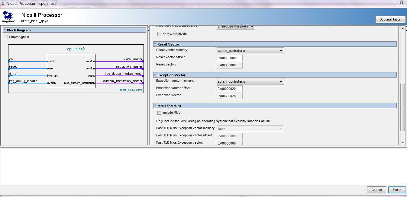Viewport: 407px width, 197px height.
Task: Click the Nios II Processor heading
Action: [x=42, y=15]
